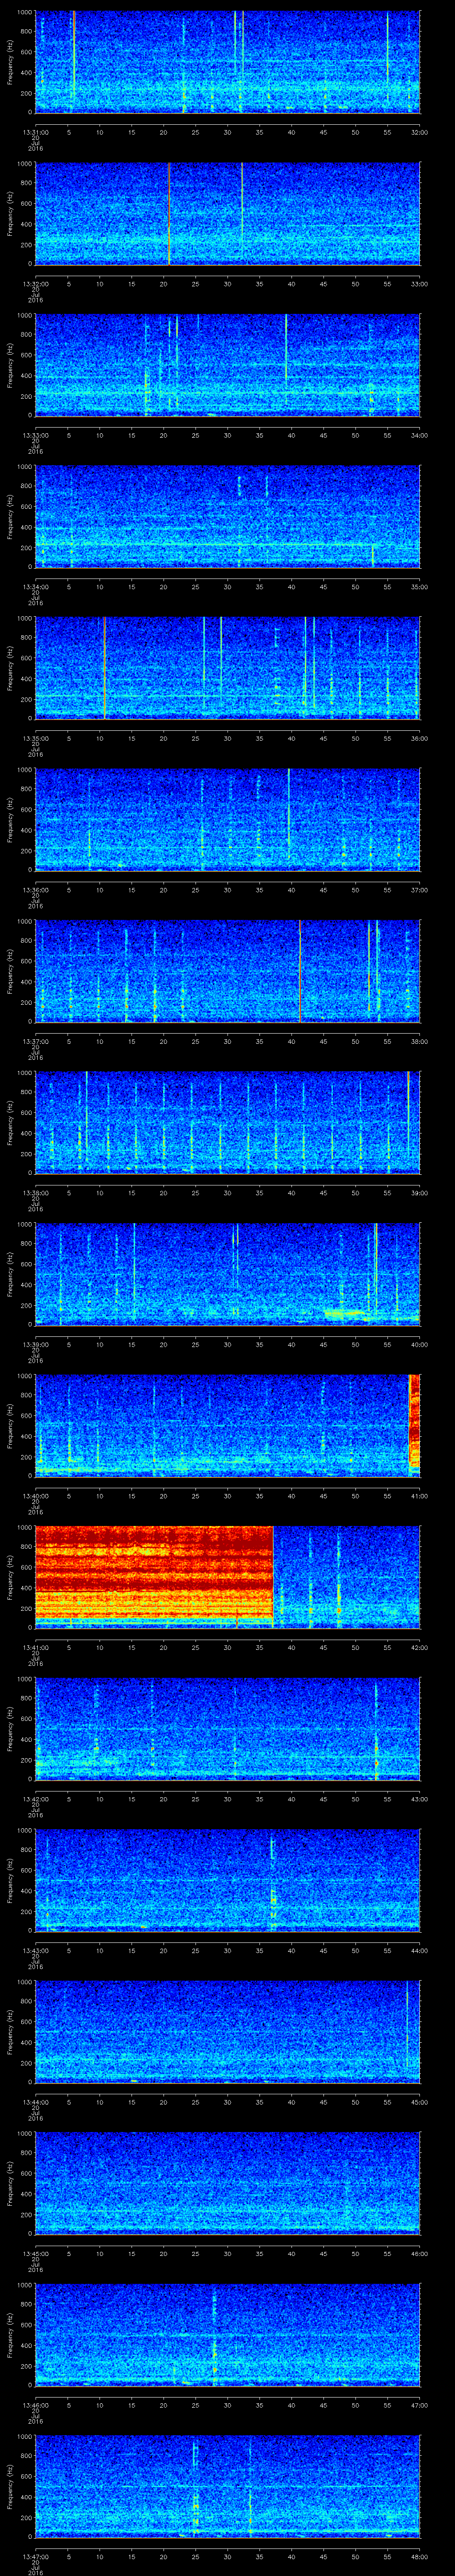Viewport: 455px width, 2576px height.
Task: Click the 13:43:00 start time label
Action: (35, 1950)
